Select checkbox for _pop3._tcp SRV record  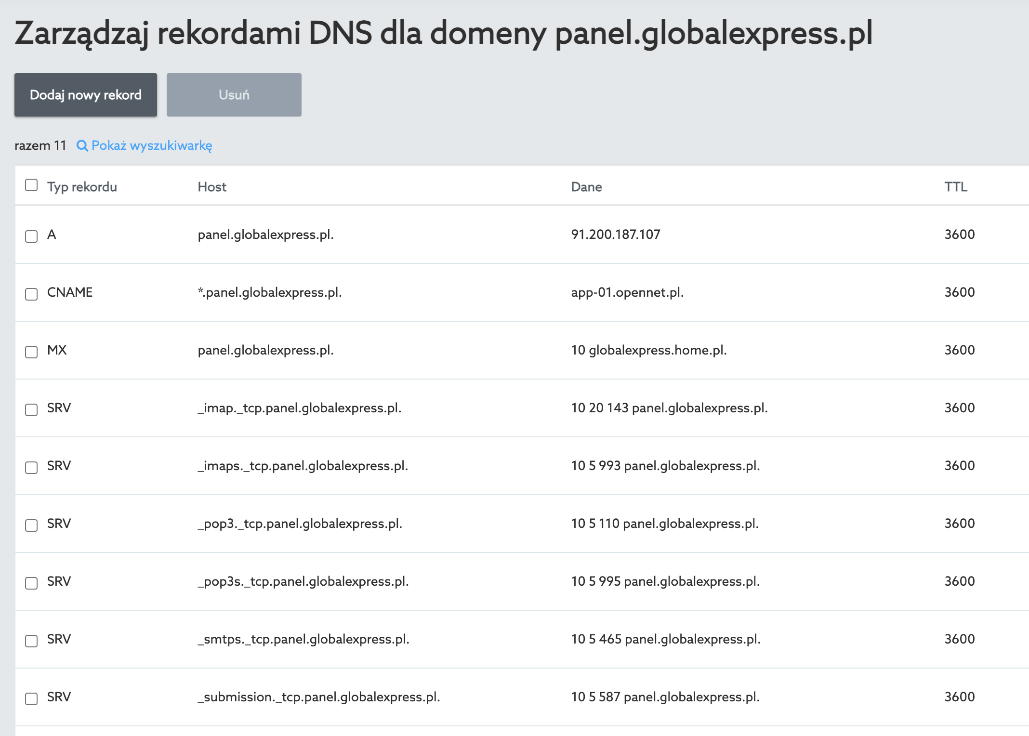click(31, 525)
